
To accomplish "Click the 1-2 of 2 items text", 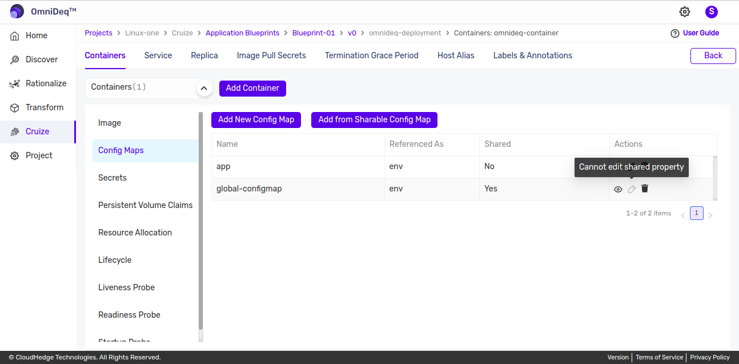I will coord(649,213).
